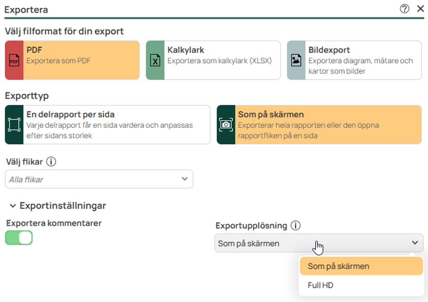Viewport: 428px width, 302px height.
Task: Open the Alla flikar dropdown
Action: [184, 179]
